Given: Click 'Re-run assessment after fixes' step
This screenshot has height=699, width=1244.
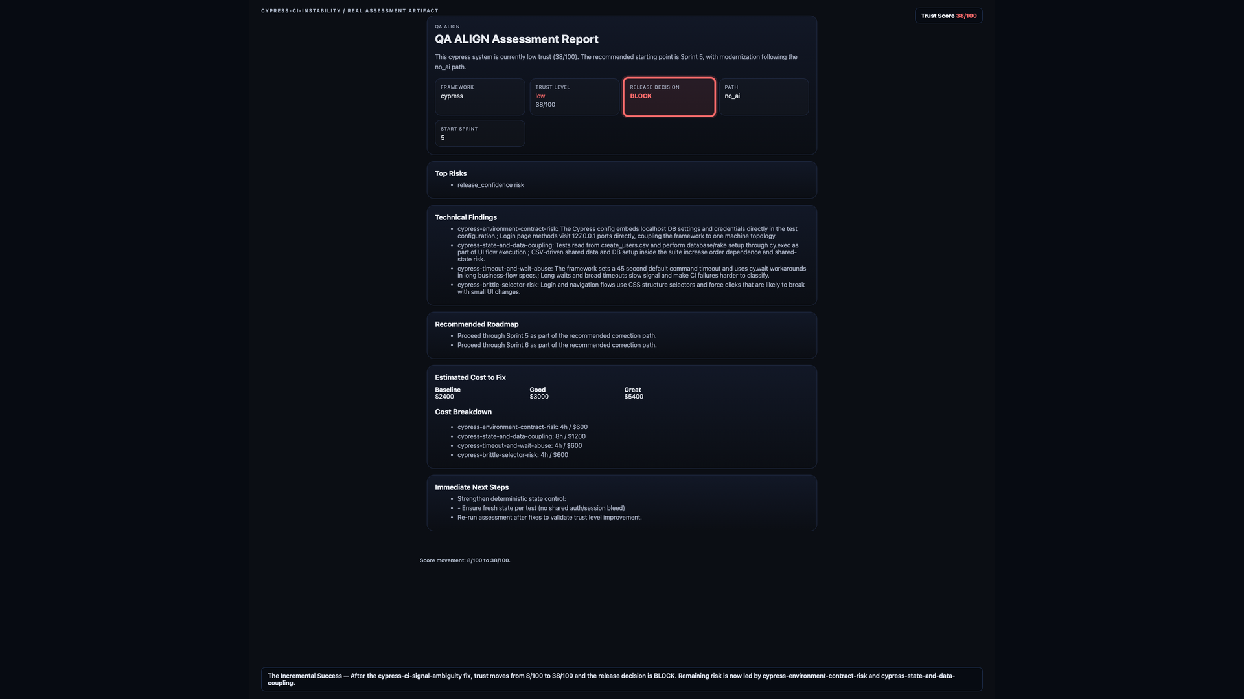Looking at the screenshot, I should pyautogui.click(x=549, y=518).
